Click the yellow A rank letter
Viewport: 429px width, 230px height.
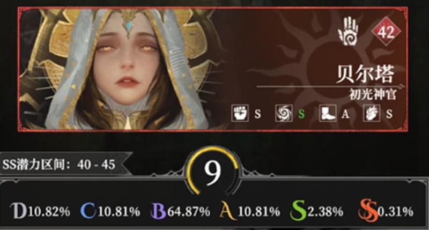(228, 211)
